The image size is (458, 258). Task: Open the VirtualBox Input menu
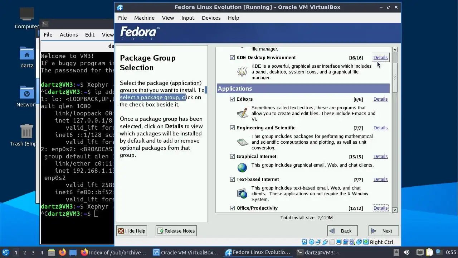[188, 18]
